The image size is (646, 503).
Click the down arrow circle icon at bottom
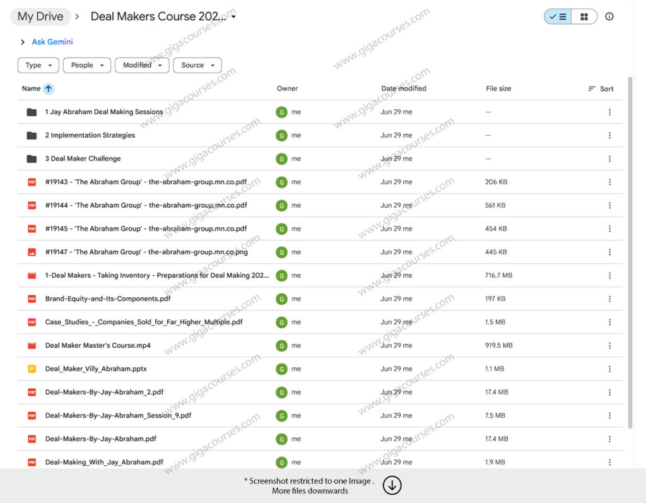392,485
